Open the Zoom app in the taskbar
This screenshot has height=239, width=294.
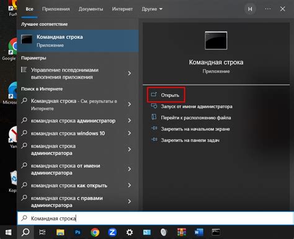pyautogui.click(x=112, y=232)
